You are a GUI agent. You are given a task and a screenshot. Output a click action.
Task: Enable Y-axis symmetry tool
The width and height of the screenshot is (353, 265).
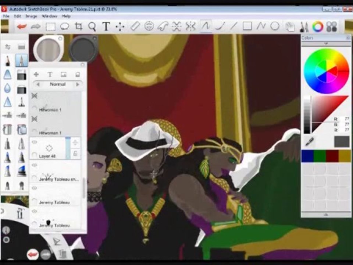pos(190,26)
